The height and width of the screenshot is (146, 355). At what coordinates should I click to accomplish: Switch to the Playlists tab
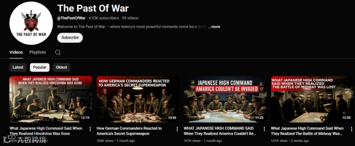(37, 52)
